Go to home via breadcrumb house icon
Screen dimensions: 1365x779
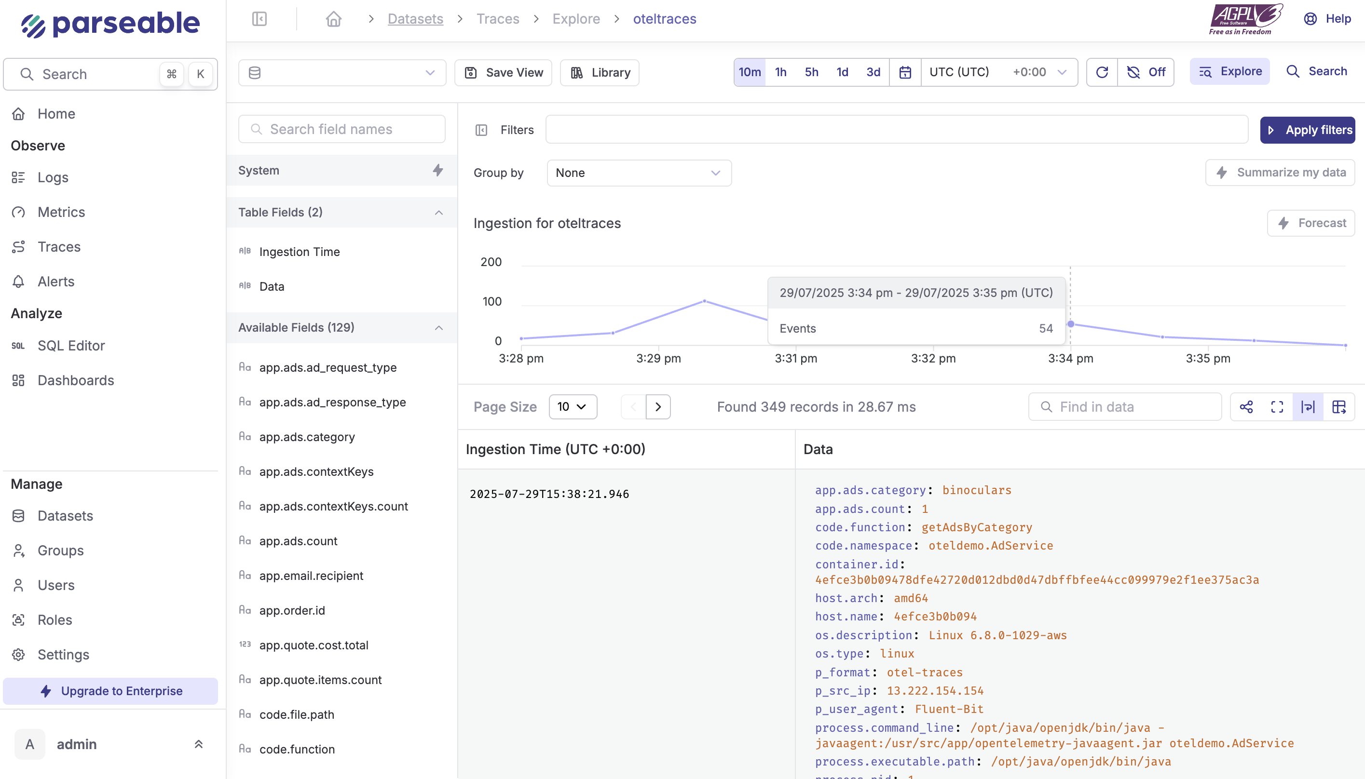[x=333, y=19]
